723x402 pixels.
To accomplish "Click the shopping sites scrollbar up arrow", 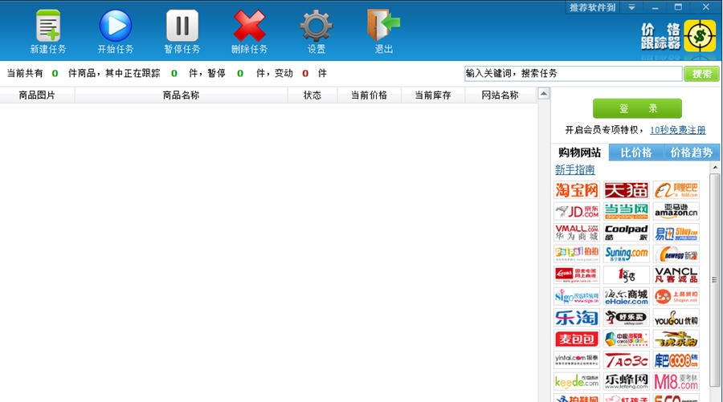I will [715, 168].
